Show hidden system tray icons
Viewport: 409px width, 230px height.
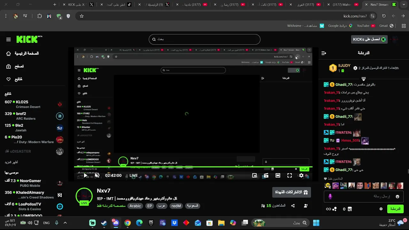[65, 223]
